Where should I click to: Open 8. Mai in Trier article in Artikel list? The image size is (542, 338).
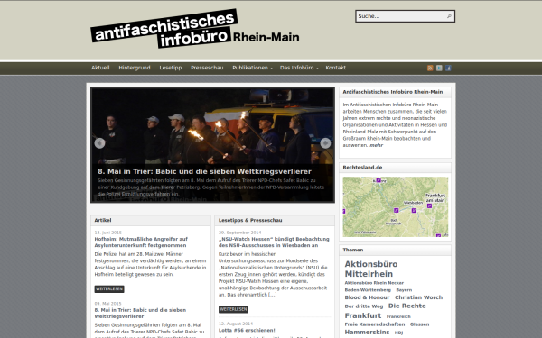tap(140, 313)
